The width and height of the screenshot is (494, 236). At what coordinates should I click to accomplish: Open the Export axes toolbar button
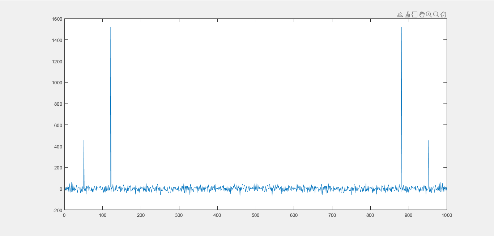[x=400, y=14]
